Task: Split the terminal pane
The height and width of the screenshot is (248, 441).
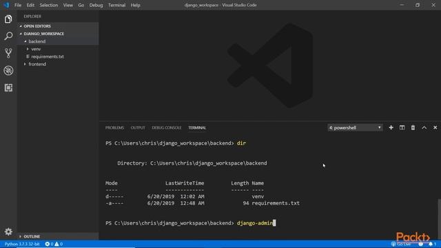Action: (x=402, y=127)
